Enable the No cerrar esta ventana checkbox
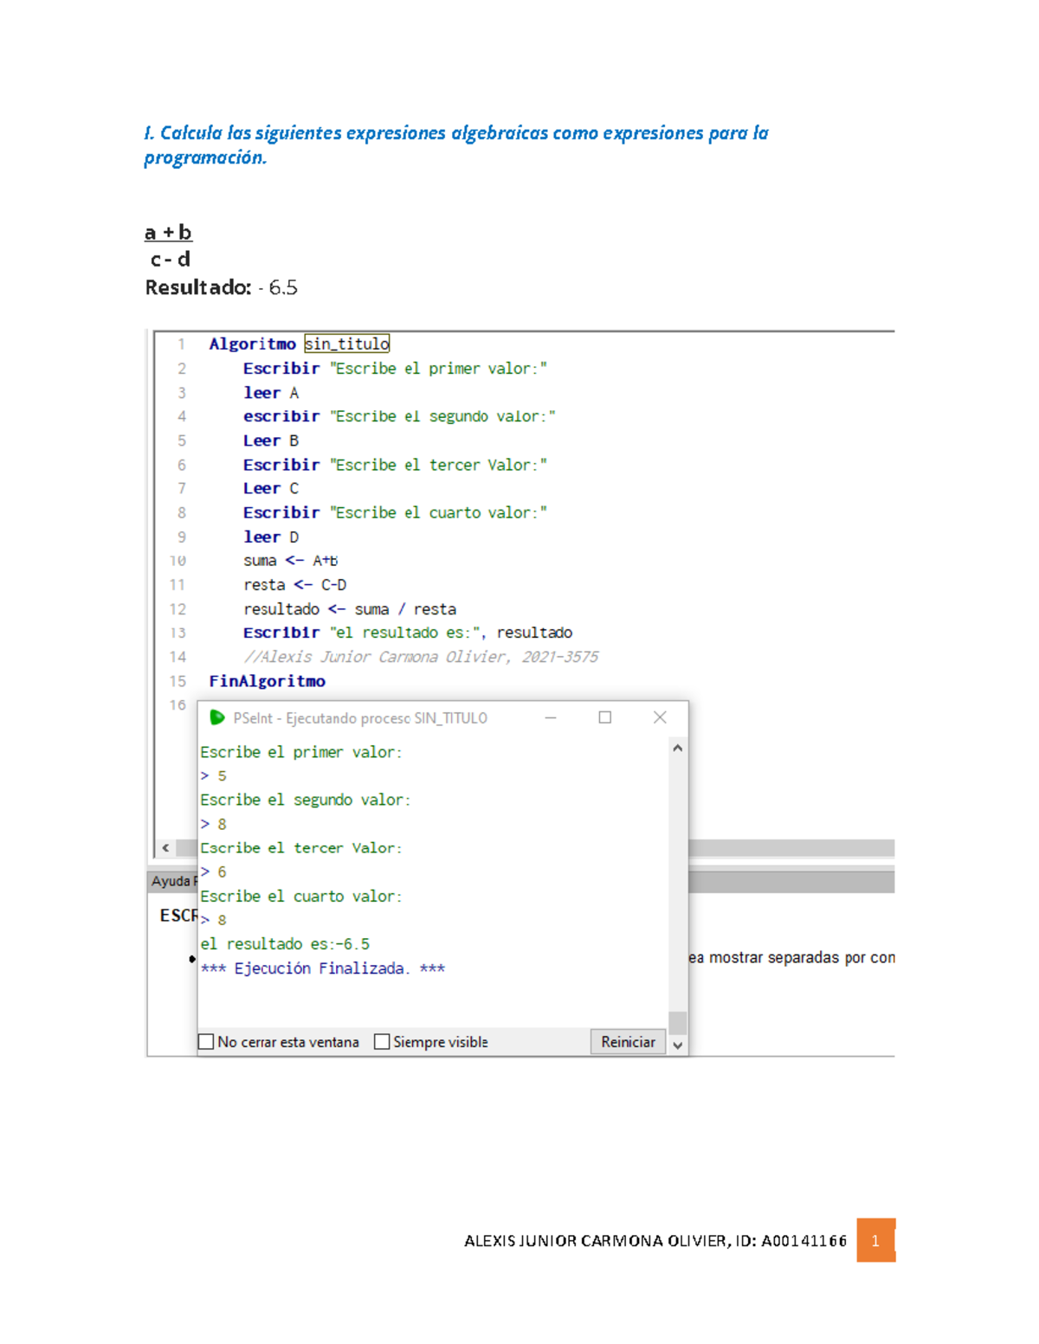 point(206,1042)
